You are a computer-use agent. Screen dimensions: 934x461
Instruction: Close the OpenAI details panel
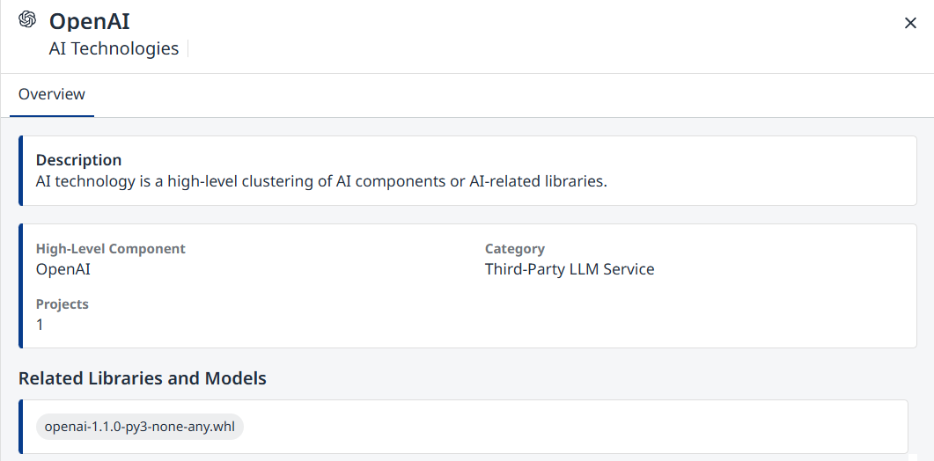[910, 23]
